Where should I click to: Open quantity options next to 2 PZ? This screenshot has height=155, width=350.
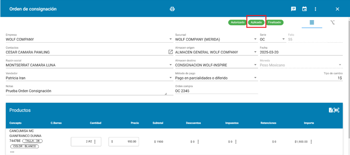95,142
